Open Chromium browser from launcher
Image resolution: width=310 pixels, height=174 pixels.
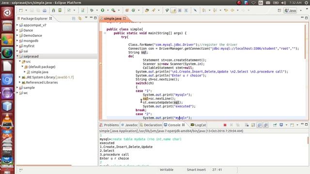click(7, 80)
